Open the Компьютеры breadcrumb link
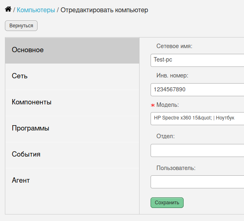The height and width of the screenshot is (221, 244). 36,10
